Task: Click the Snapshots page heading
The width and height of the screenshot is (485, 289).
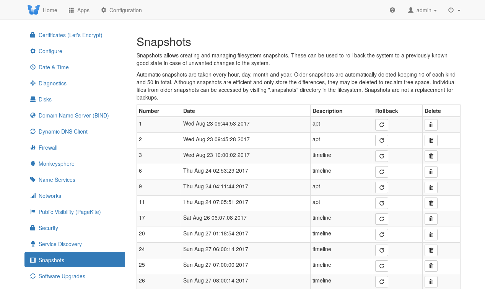Action: pyautogui.click(x=164, y=42)
